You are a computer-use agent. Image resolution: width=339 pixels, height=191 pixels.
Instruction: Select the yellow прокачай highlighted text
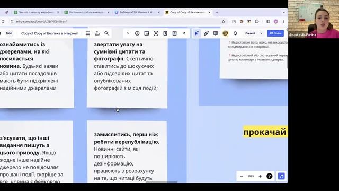pos(265,132)
